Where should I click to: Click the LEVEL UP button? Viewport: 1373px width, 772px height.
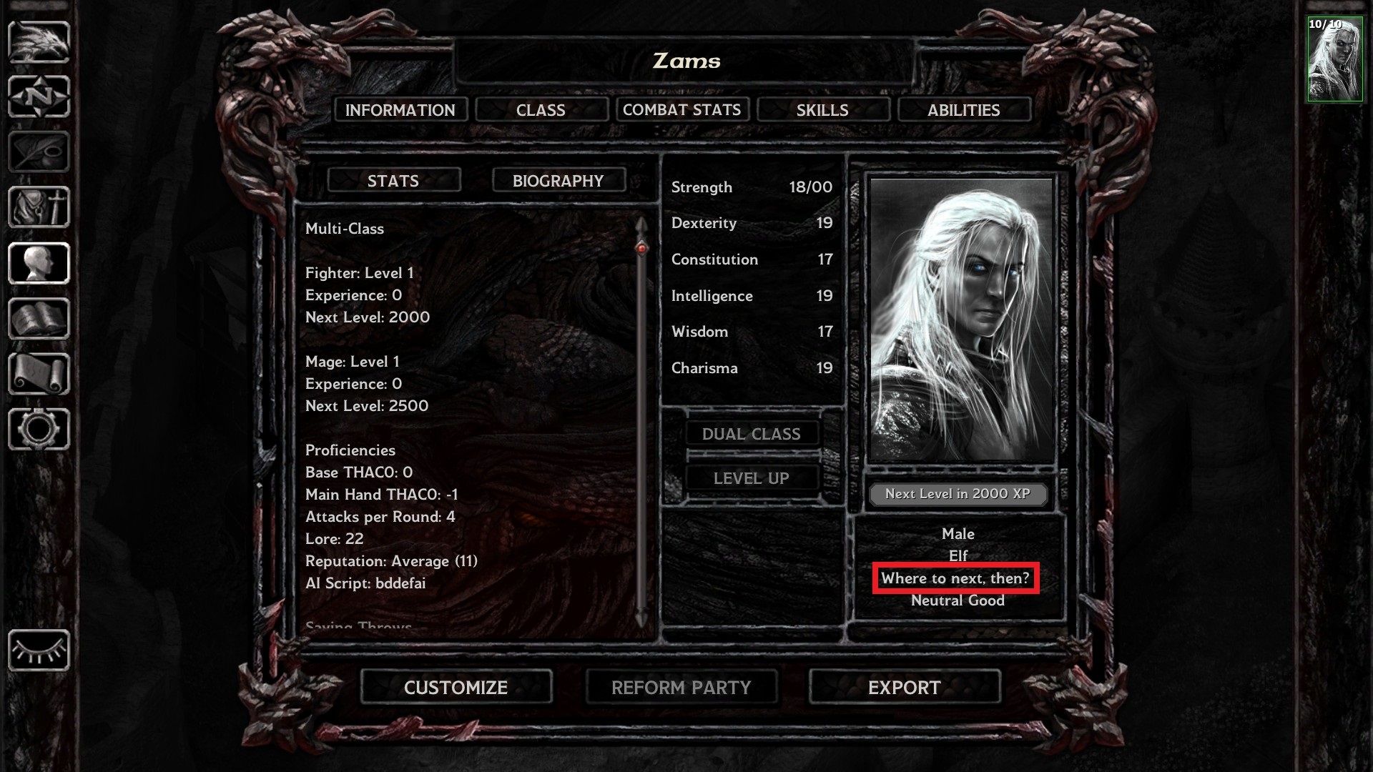tap(752, 478)
